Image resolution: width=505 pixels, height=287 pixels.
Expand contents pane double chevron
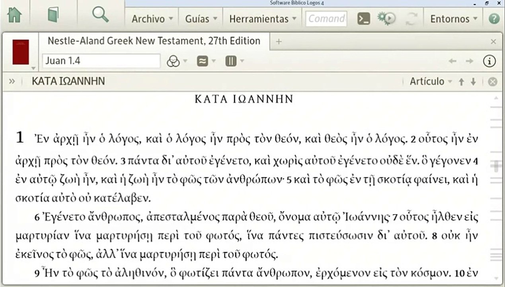tap(12, 81)
